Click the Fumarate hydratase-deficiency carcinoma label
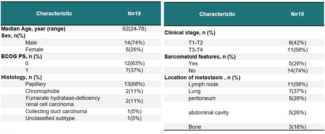The width and height of the screenshot is (325, 134). [62, 100]
